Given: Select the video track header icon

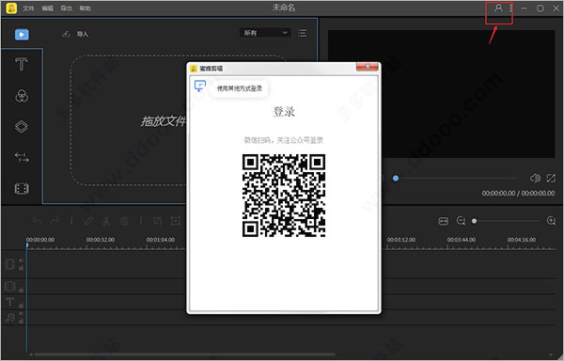Looking at the screenshot, I should click(10, 264).
